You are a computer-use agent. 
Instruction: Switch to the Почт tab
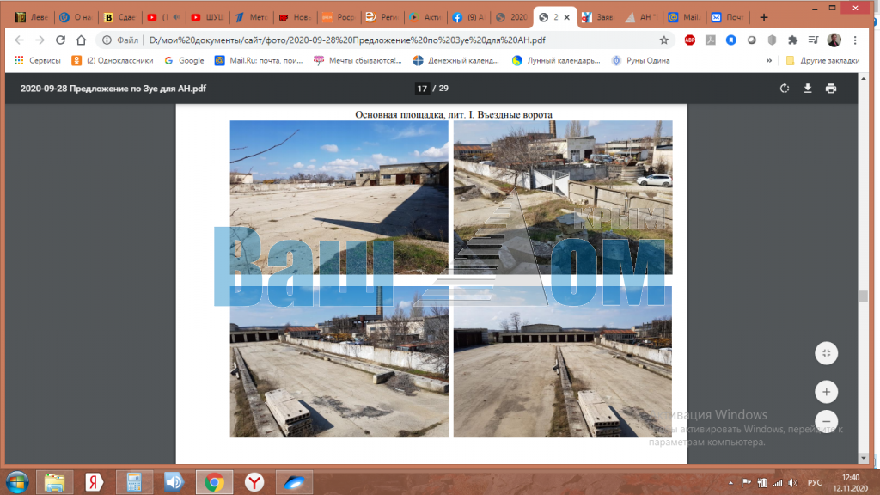728,17
